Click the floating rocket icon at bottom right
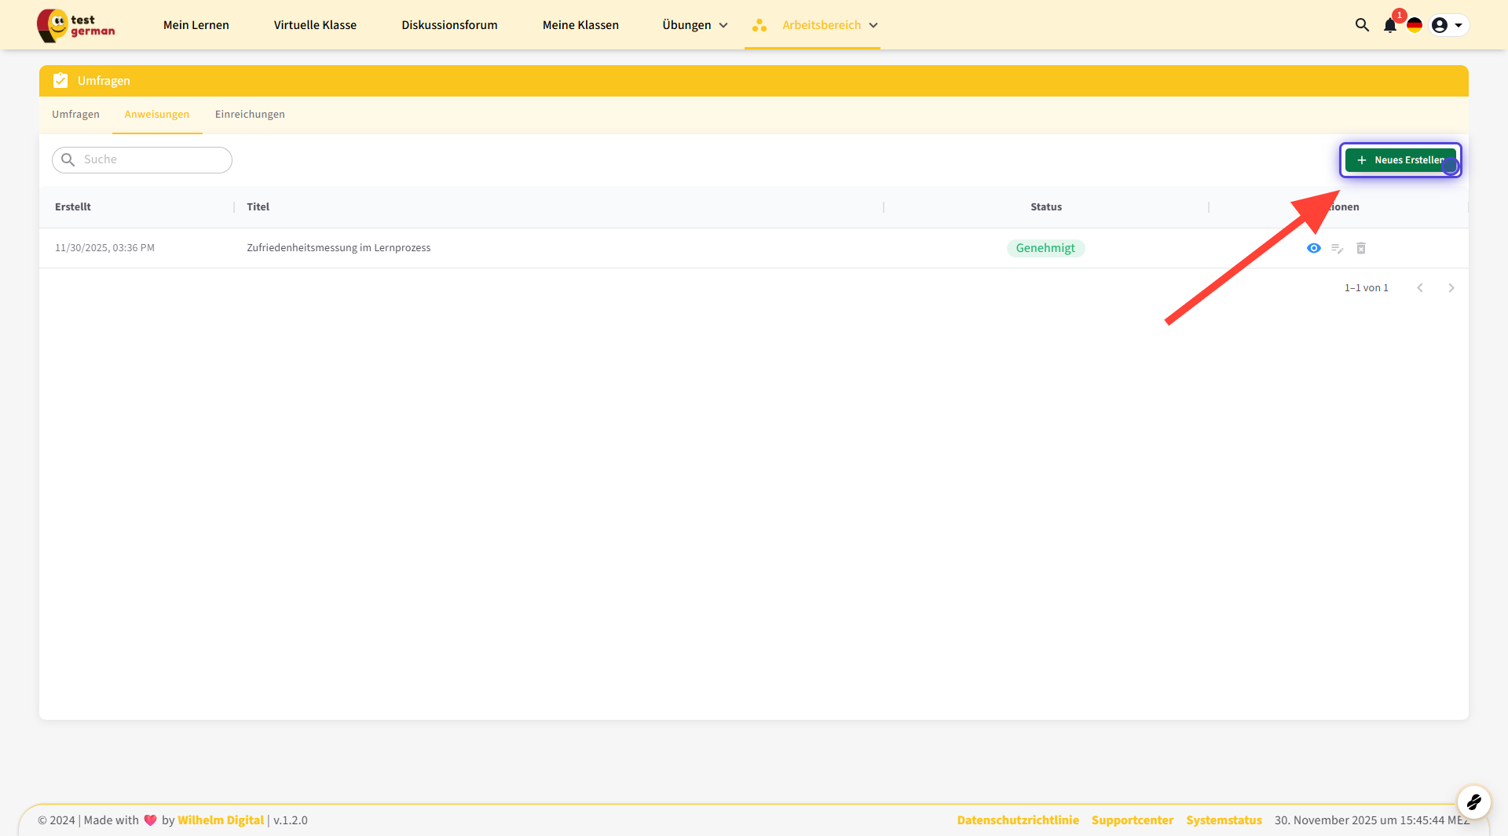The image size is (1508, 836). 1473,801
